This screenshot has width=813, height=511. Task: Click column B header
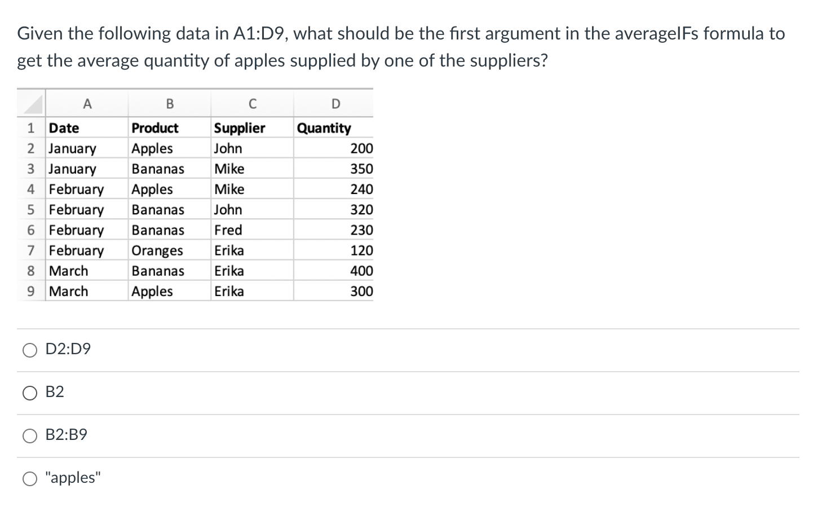(170, 104)
